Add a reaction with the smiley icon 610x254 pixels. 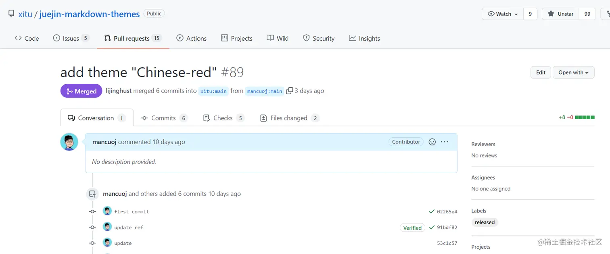coord(432,142)
